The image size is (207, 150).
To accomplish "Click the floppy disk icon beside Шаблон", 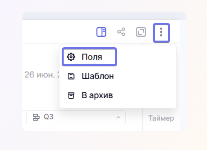I will [71, 76].
